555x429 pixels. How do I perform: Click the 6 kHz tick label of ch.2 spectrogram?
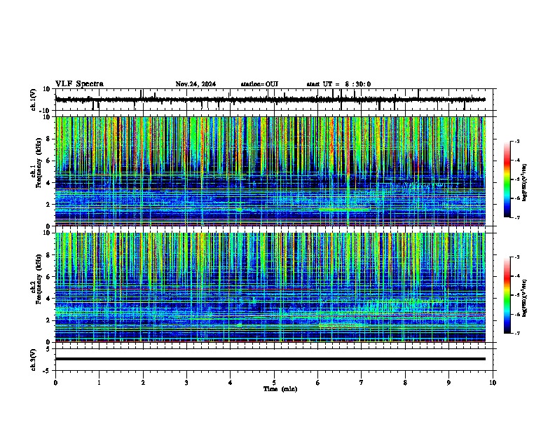[x=50, y=277]
